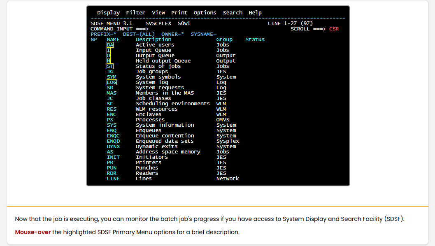
Task: Click the PS menu name
Action: point(110,120)
